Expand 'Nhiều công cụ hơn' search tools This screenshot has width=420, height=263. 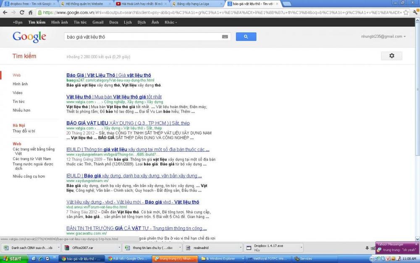[x=29, y=176]
